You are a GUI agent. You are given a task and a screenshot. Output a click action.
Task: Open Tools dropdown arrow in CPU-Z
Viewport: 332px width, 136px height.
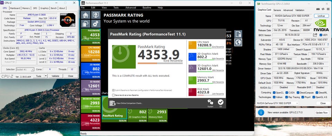point(46,76)
